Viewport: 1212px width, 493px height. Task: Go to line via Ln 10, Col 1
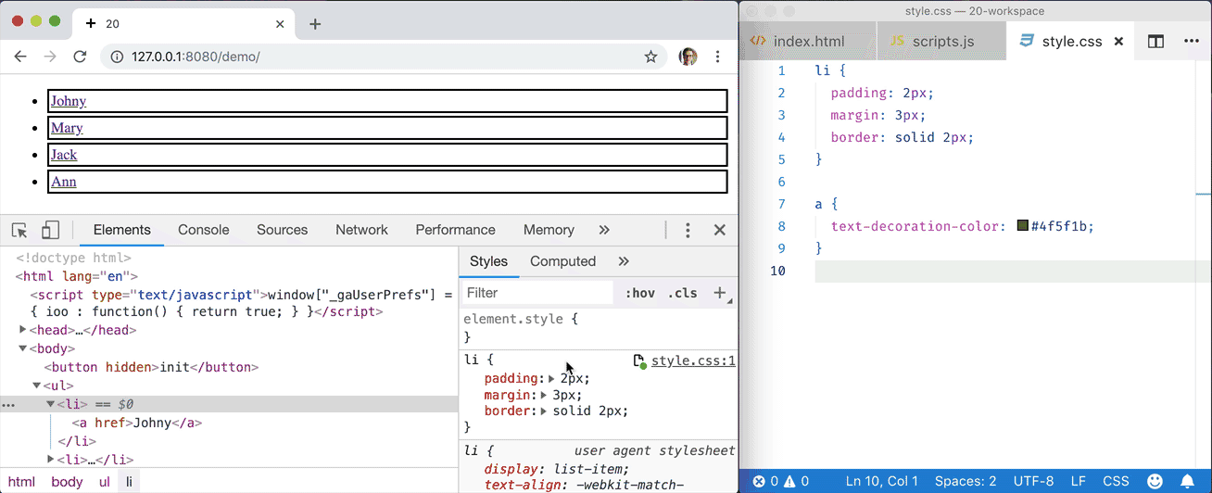click(882, 481)
